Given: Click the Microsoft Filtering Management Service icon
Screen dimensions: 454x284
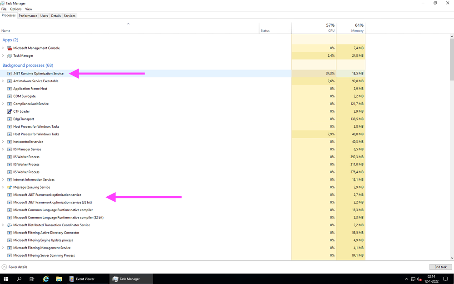Looking at the screenshot, I should point(10,248).
